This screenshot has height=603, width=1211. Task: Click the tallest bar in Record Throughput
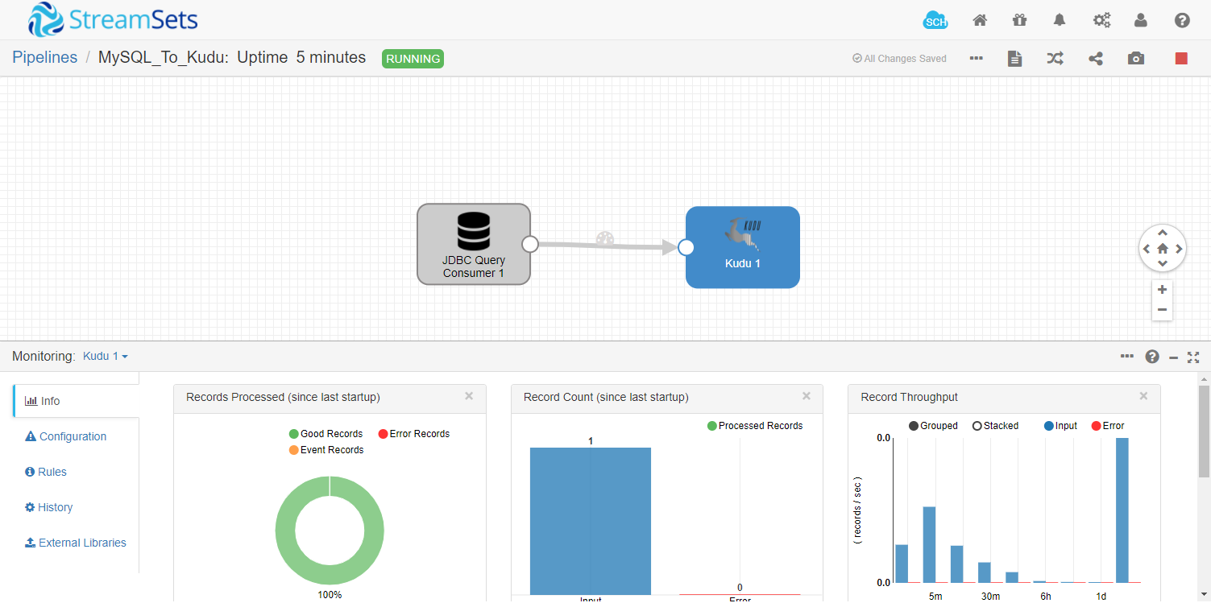click(1122, 510)
